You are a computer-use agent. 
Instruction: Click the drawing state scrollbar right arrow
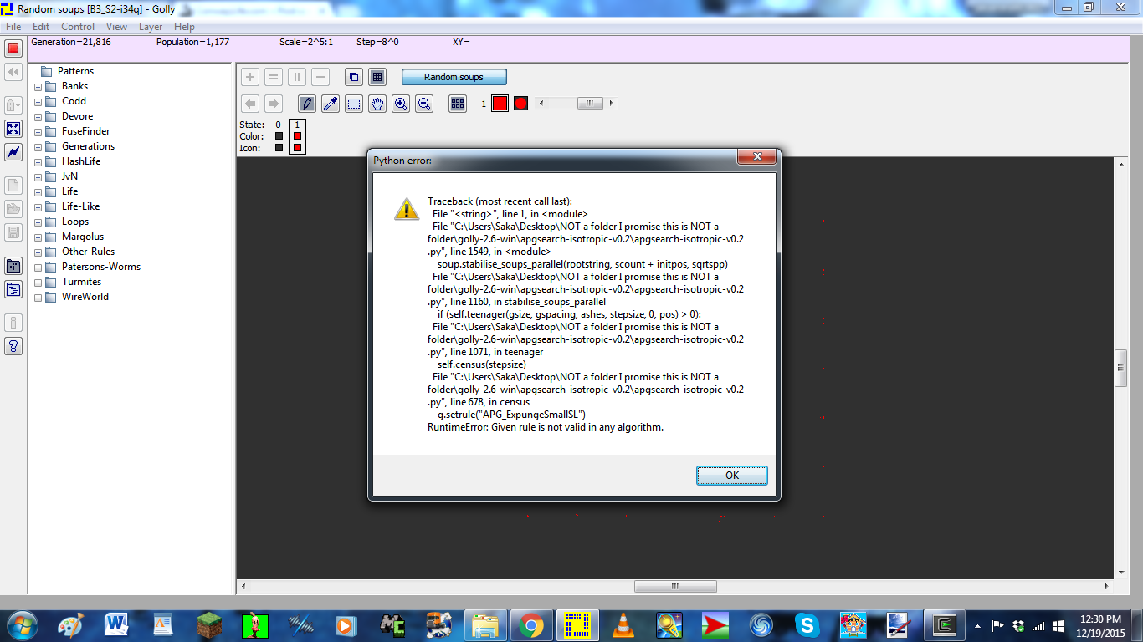point(612,103)
